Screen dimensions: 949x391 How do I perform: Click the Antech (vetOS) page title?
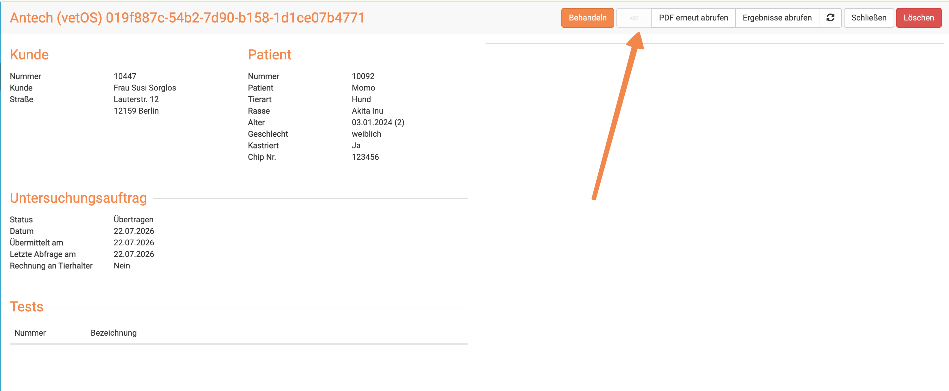[187, 18]
